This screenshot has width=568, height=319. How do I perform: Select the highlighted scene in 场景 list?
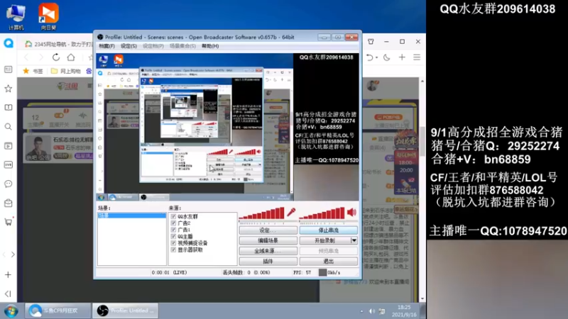tap(132, 216)
